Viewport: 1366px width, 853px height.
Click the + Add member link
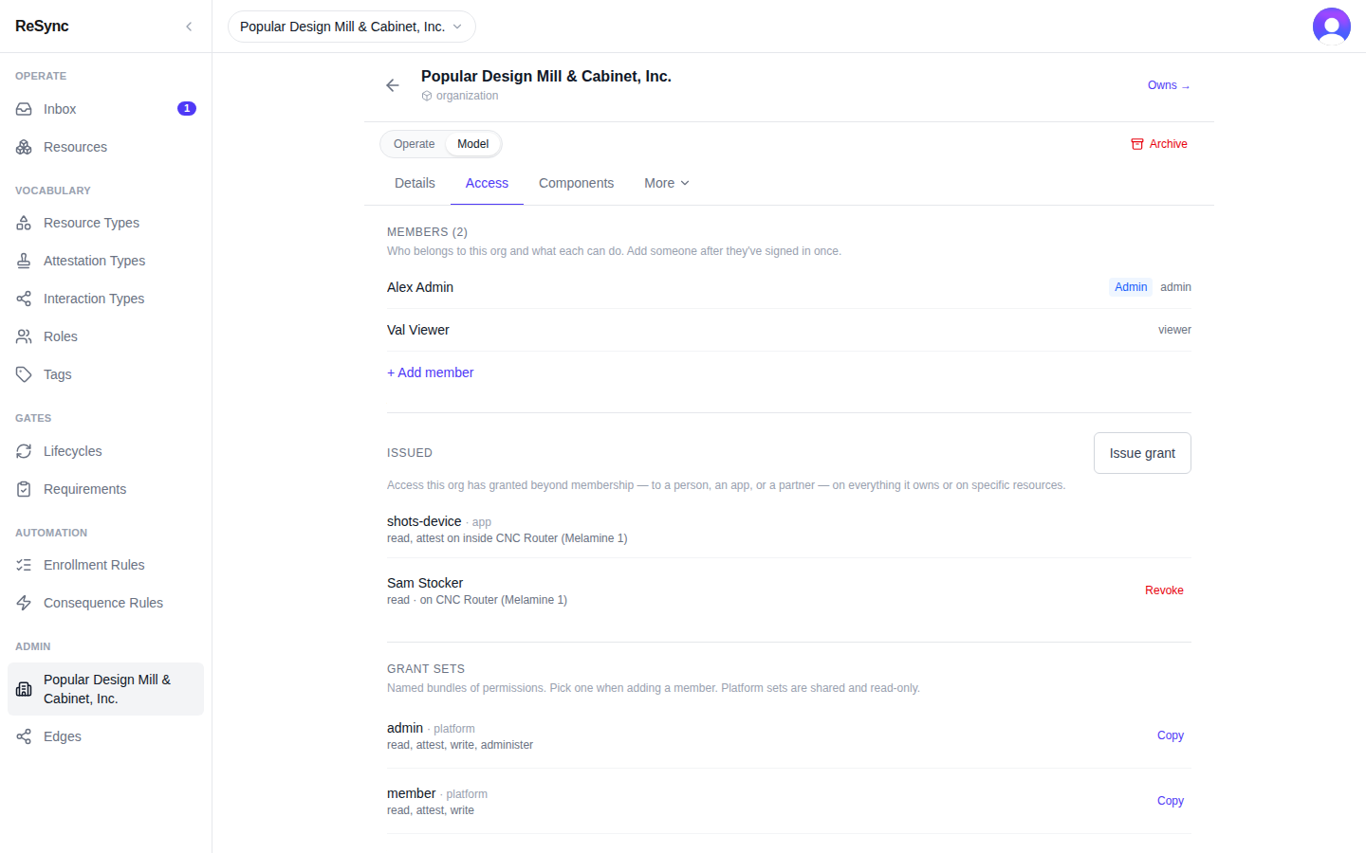pos(430,372)
